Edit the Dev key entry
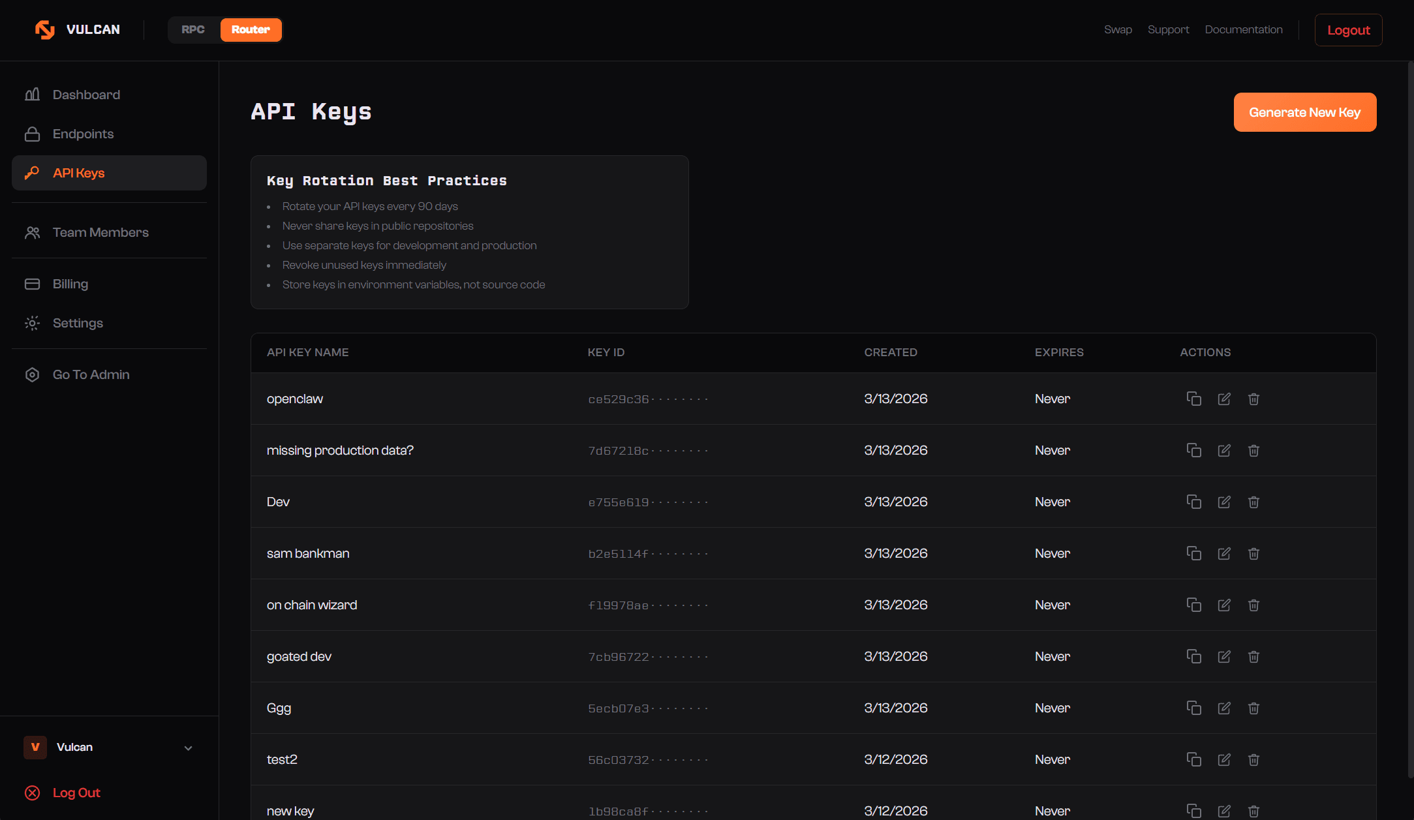The width and height of the screenshot is (1414, 820). coord(1224,502)
